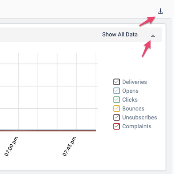Select the Unsubscribes legend label

click(x=139, y=117)
